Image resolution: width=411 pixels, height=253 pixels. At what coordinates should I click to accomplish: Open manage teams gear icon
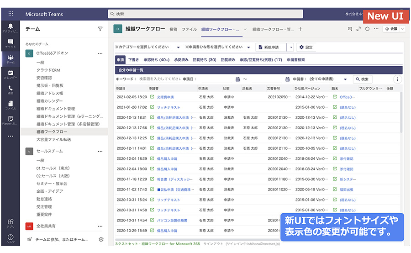pyautogui.click(x=101, y=239)
